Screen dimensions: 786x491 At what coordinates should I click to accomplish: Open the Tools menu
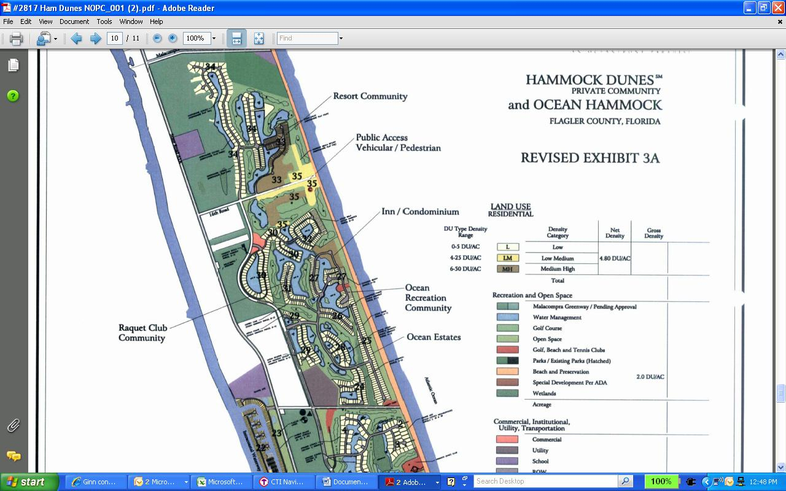(104, 21)
